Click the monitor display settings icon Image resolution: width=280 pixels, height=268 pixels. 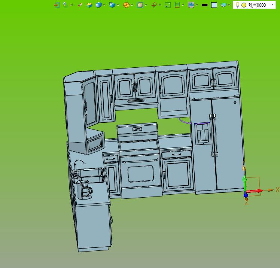[191, 5]
